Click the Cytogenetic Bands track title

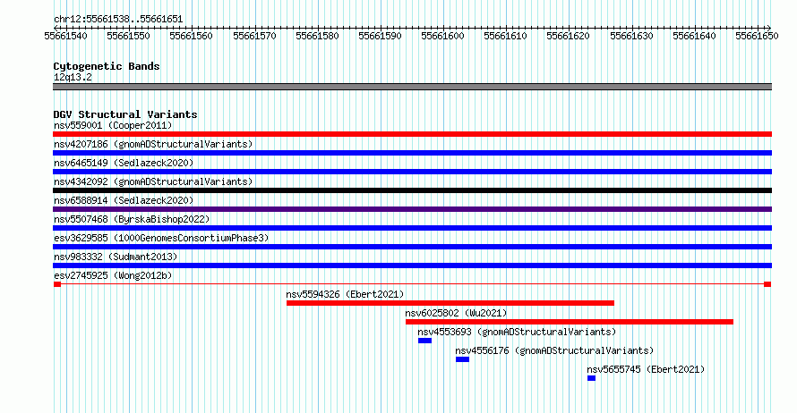(x=107, y=66)
